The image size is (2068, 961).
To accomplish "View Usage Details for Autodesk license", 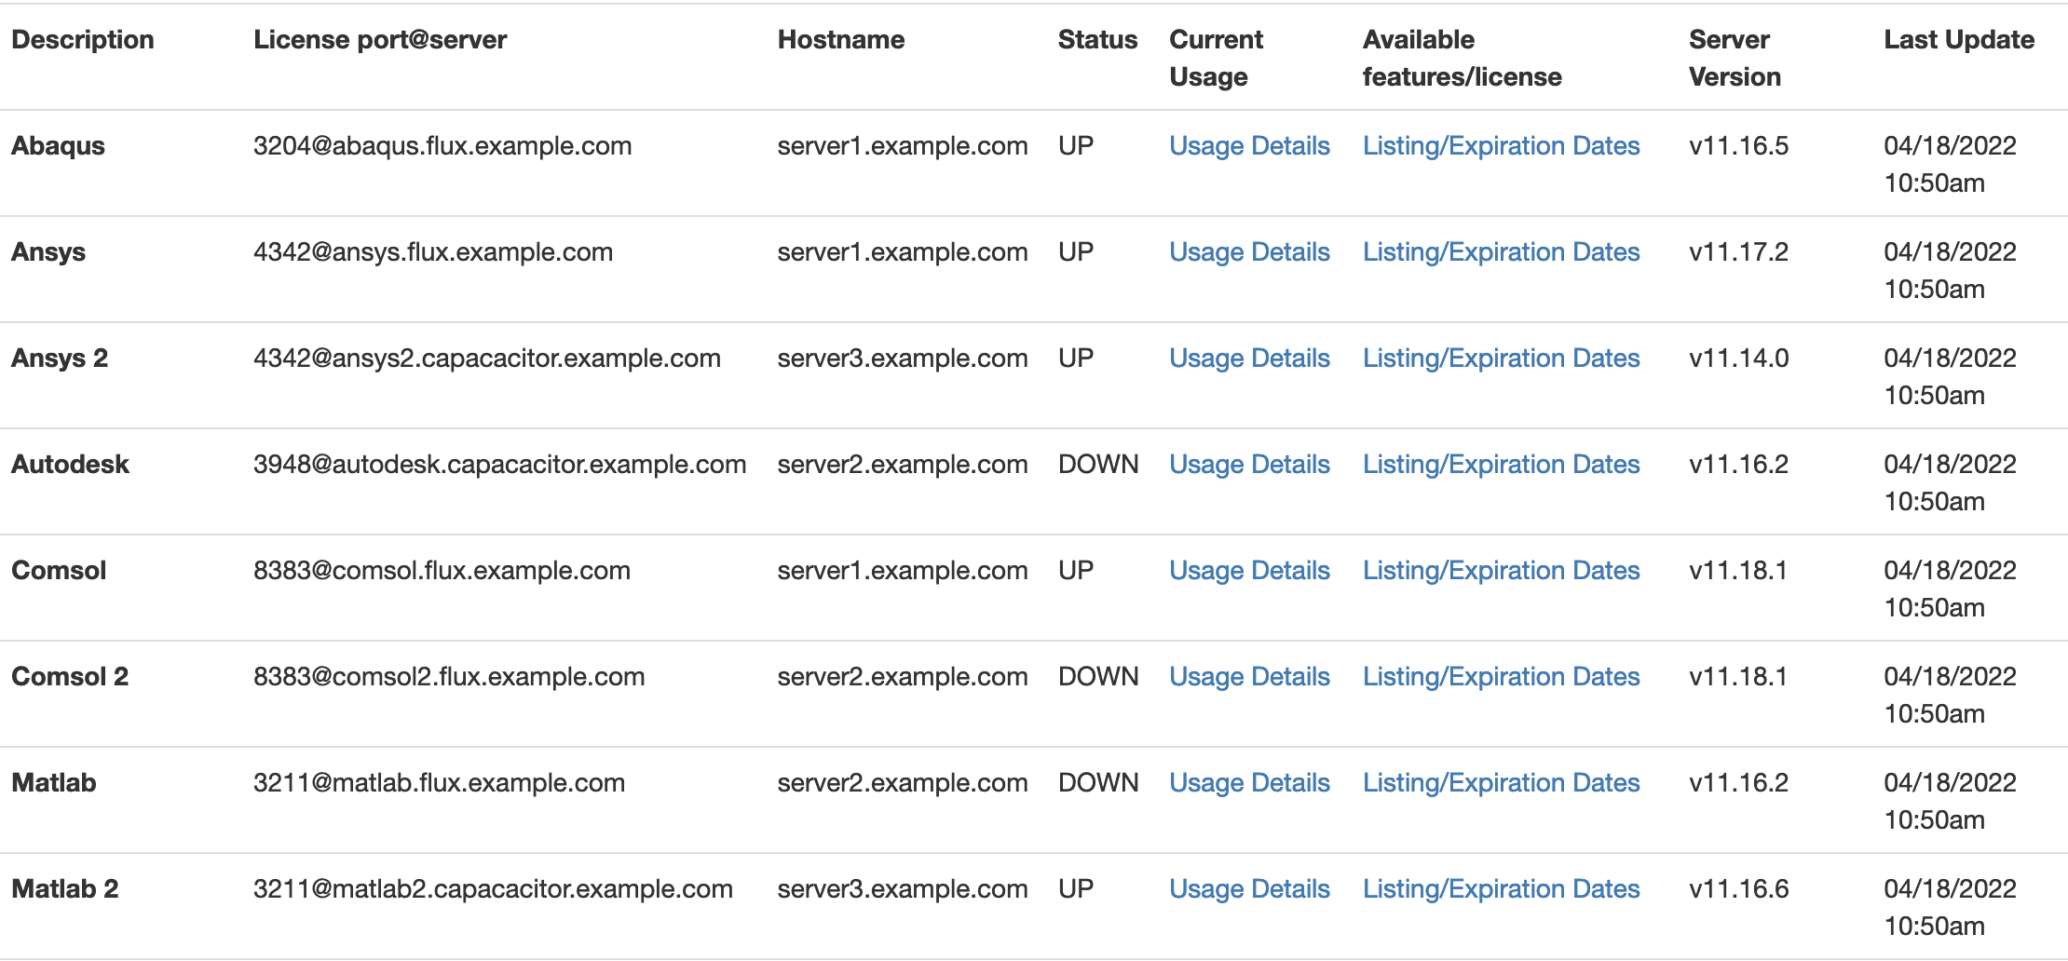I will tap(1249, 465).
